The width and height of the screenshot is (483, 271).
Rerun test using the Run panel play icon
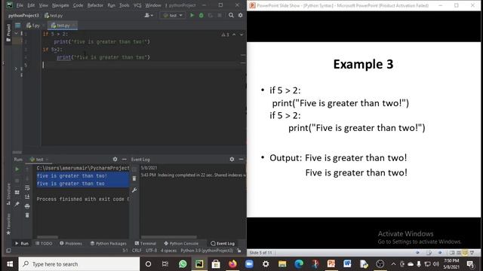point(17,169)
